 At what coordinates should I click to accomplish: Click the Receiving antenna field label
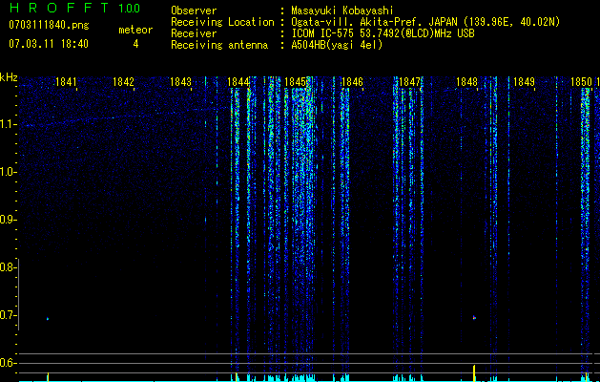pos(219,45)
